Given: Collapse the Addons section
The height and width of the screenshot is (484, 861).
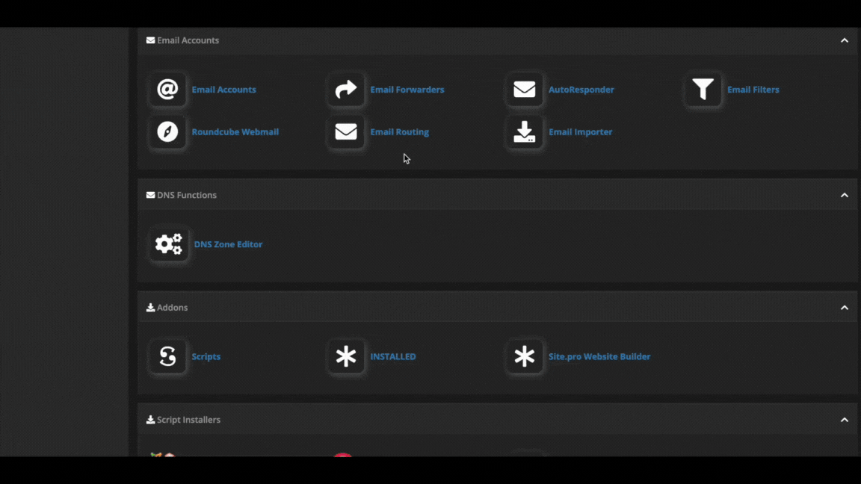Looking at the screenshot, I should [844, 308].
